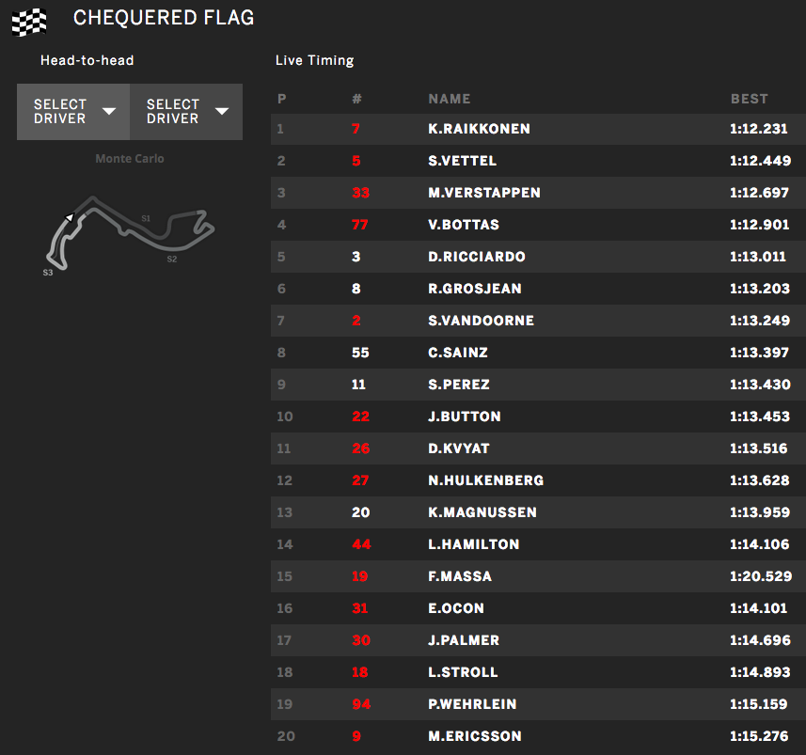Select the K.Raikkonen row
This screenshot has height=755, width=806.
pos(538,129)
